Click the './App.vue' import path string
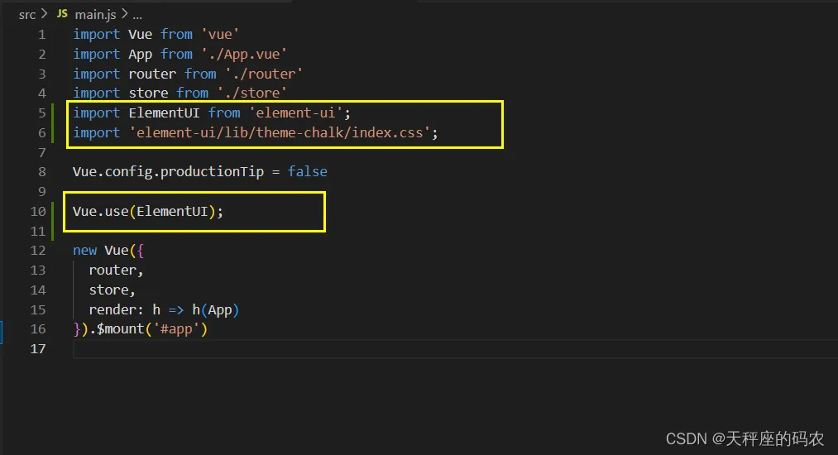Image resolution: width=838 pixels, height=455 pixels. point(244,54)
